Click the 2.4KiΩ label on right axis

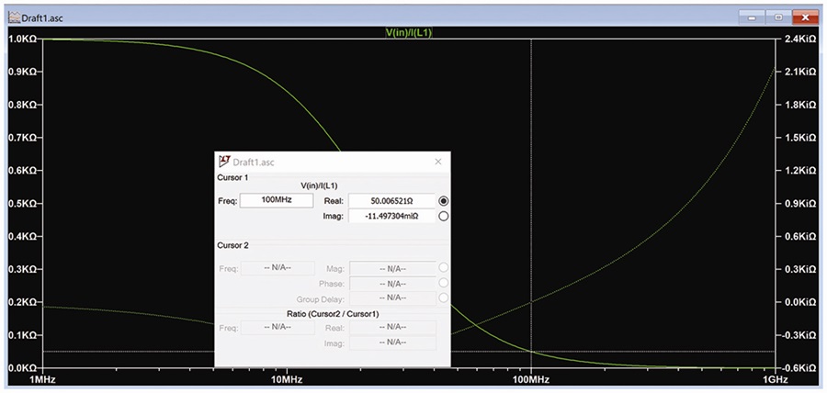[801, 39]
